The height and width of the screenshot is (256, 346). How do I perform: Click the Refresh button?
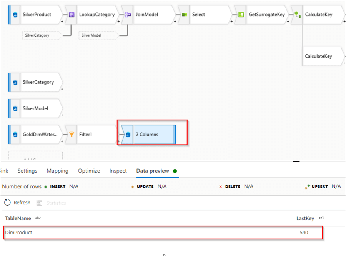point(17,202)
